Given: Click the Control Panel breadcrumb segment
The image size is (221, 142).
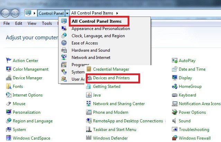Looking at the screenshot, I should 51,13.
